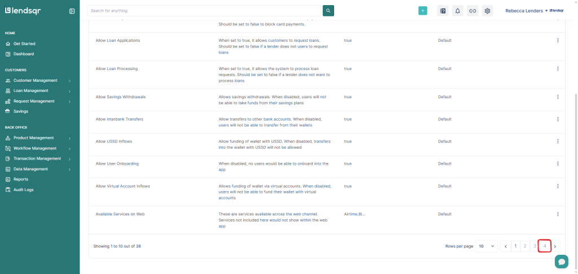The width and height of the screenshot is (578, 274).
Task: Click the Search for anything field
Action: 204,11
